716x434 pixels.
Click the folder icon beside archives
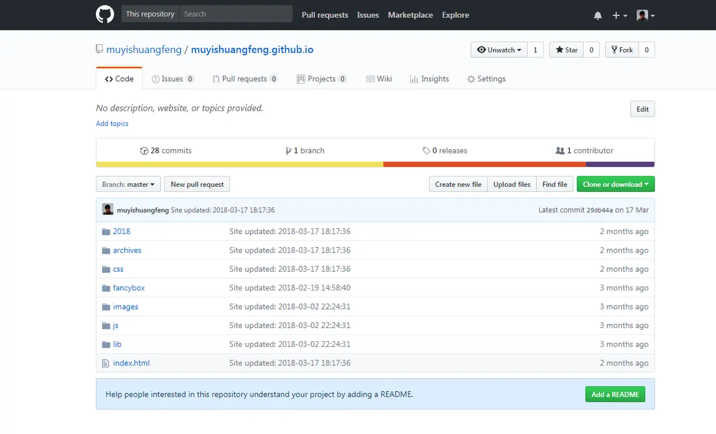[x=106, y=251]
